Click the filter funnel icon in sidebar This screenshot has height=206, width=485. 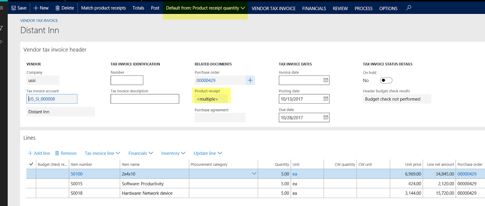2,28
